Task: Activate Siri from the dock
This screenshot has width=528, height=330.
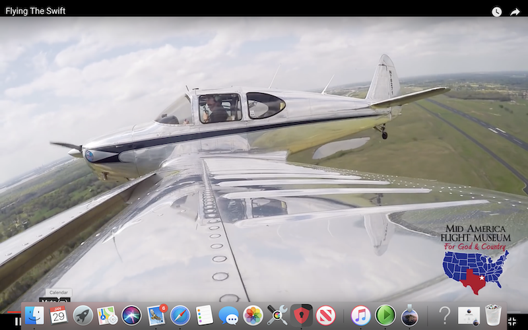Action: (131, 315)
